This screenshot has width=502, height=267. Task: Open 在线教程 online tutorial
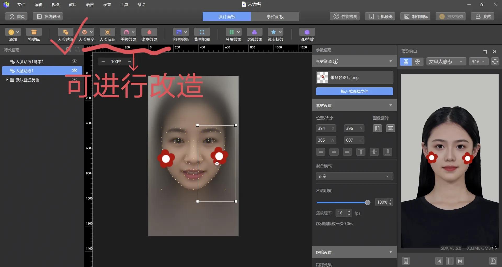(x=47, y=16)
